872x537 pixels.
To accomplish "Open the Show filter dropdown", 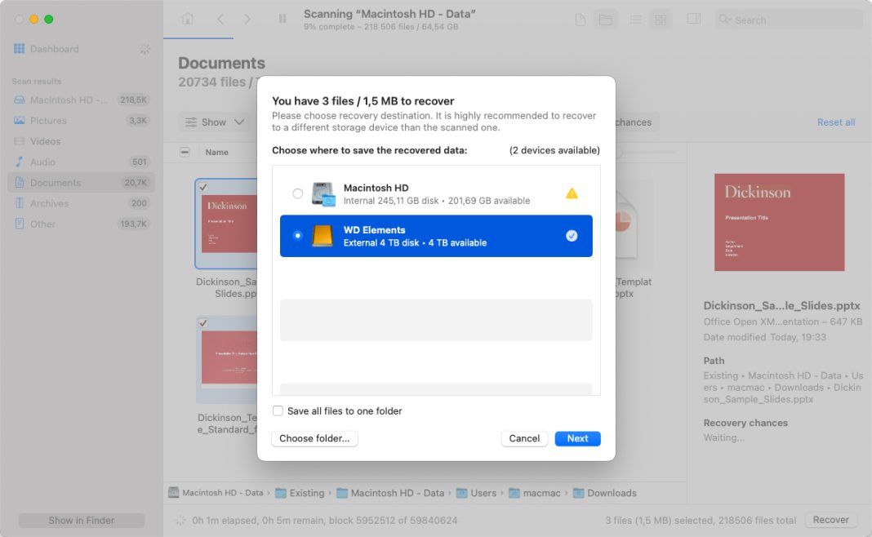I will pos(214,122).
